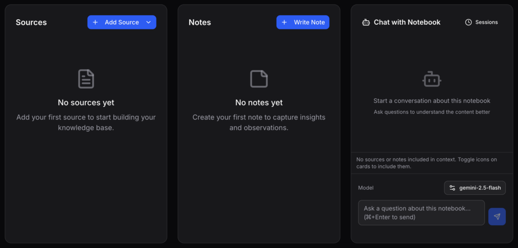The image size is (518, 248).
Task: Click the document icon above No sources yet
Action: tap(86, 79)
